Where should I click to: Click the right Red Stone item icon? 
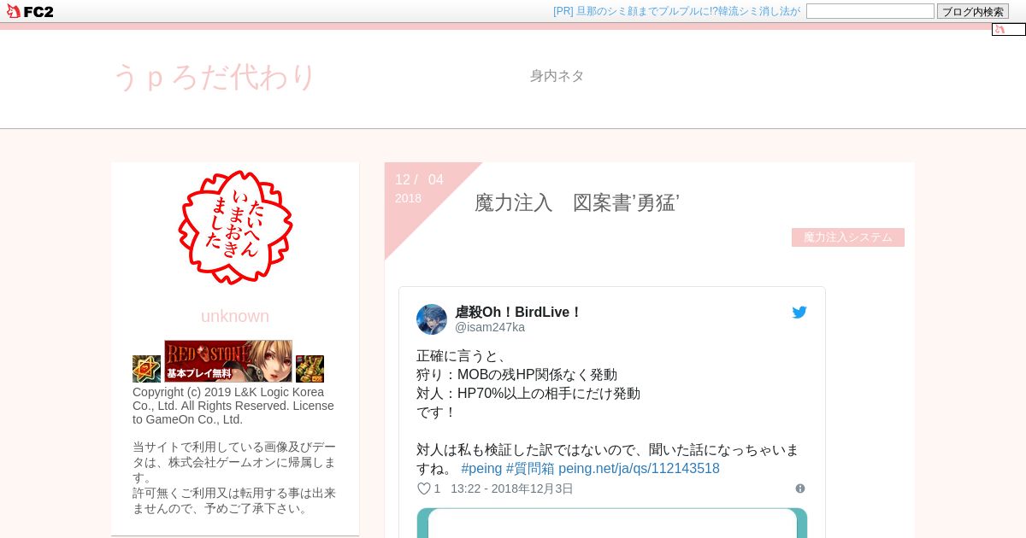[310, 369]
